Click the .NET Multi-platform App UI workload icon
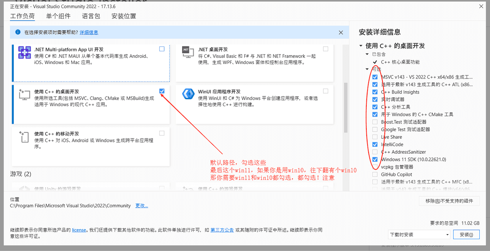 coord(24,52)
